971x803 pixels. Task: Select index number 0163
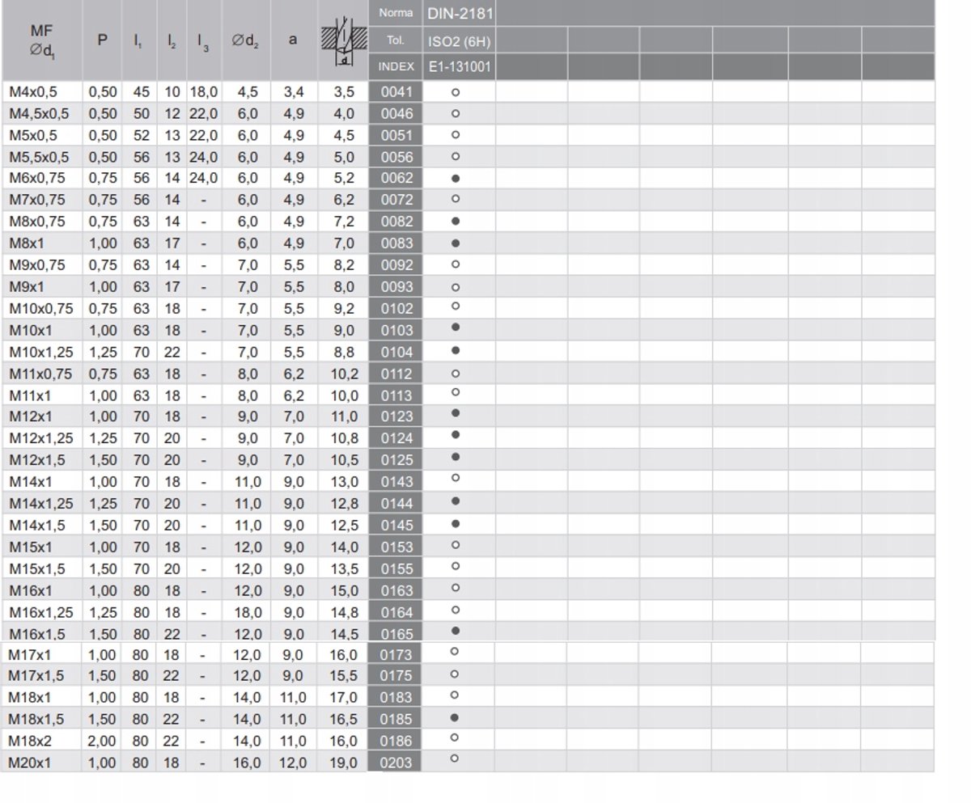click(x=396, y=590)
